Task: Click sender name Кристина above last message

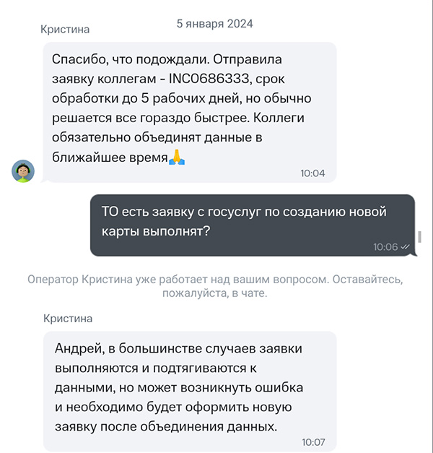Action: tap(68, 318)
